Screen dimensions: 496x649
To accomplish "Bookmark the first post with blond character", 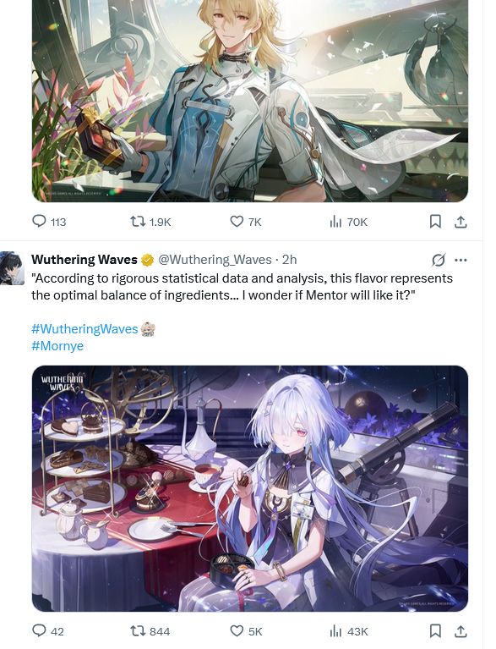I will click(x=435, y=222).
